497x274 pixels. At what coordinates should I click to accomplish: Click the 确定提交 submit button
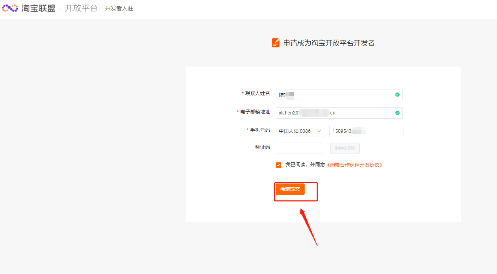(x=290, y=189)
